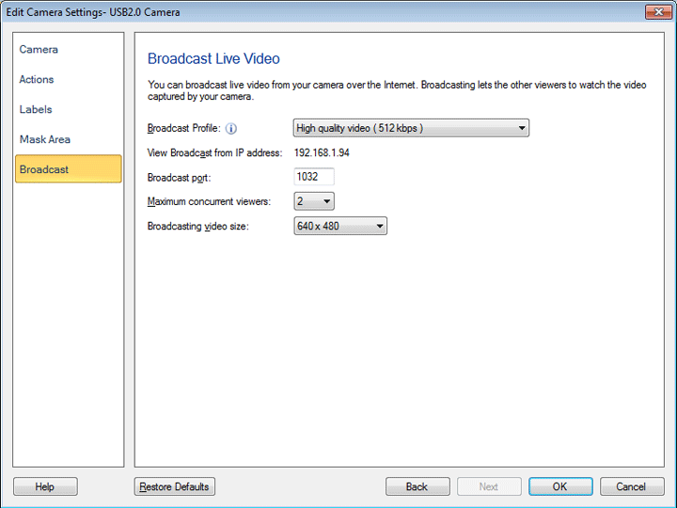Switch to the Actions tab
This screenshot has height=508, width=677.
coord(37,80)
